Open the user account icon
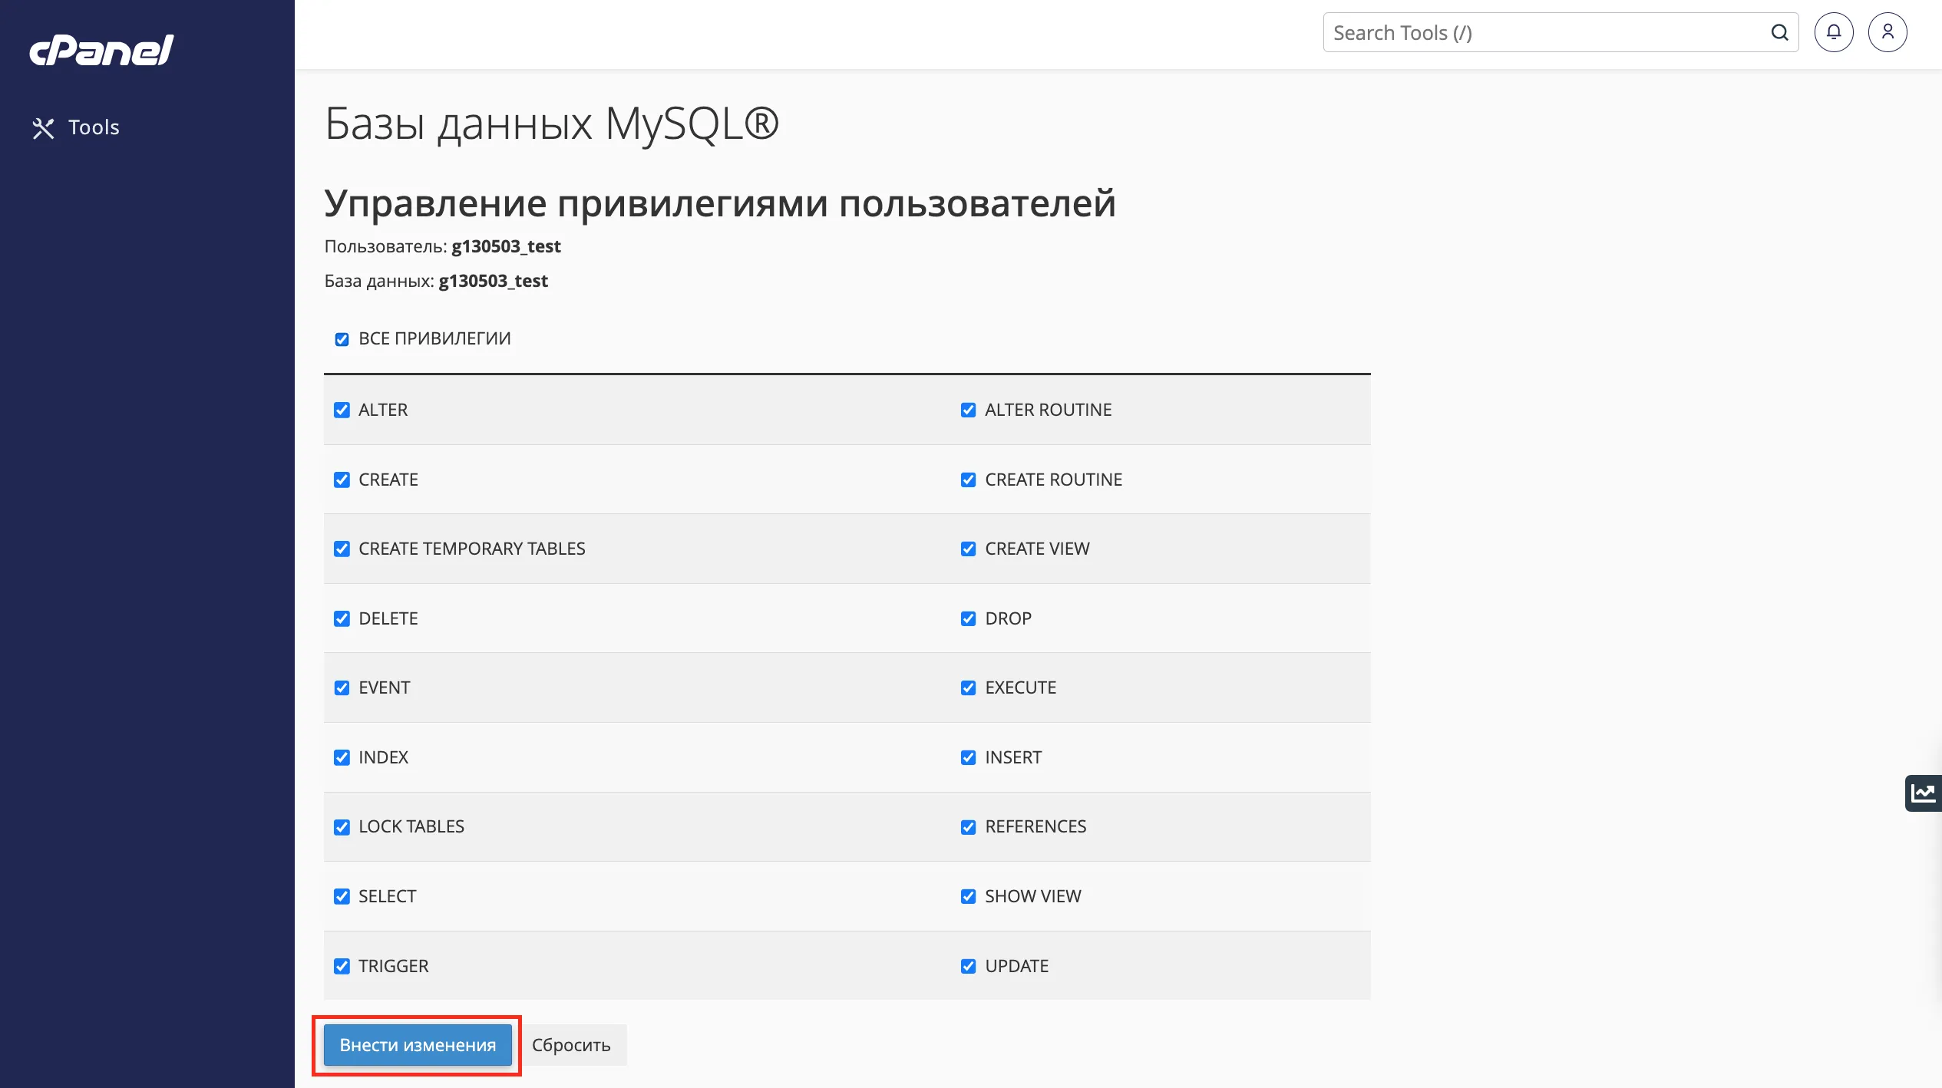This screenshot has width=1942, height=1088. point(1888,32)
